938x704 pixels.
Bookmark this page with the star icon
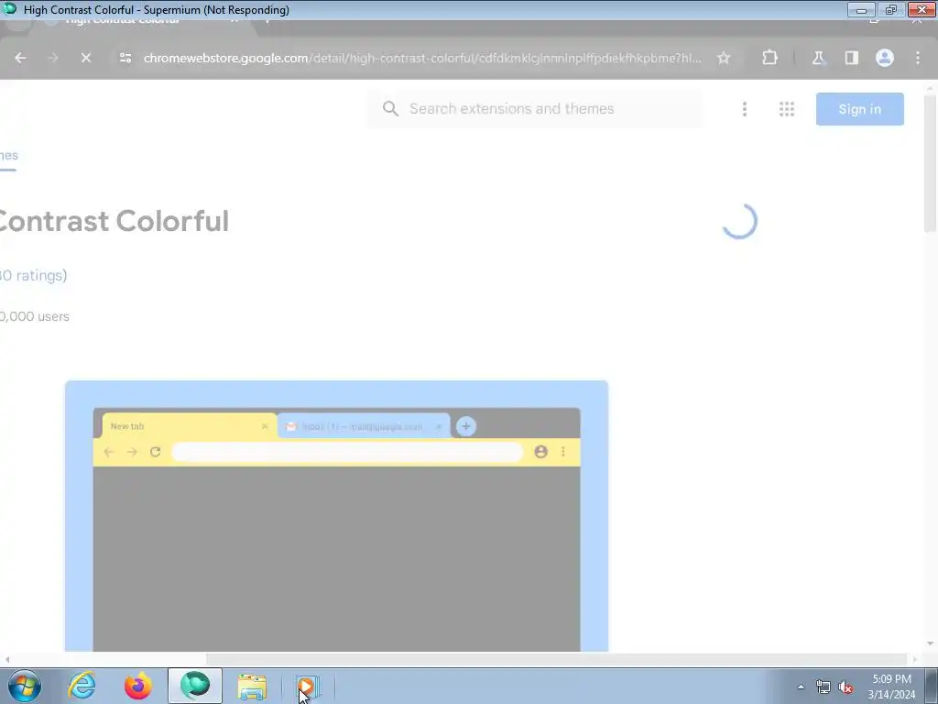[724, 58]
